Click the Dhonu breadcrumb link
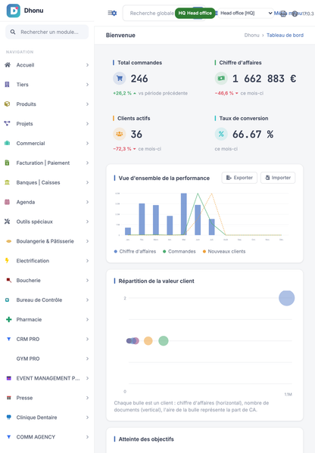 pyautogui.click(x=251, y=36)
